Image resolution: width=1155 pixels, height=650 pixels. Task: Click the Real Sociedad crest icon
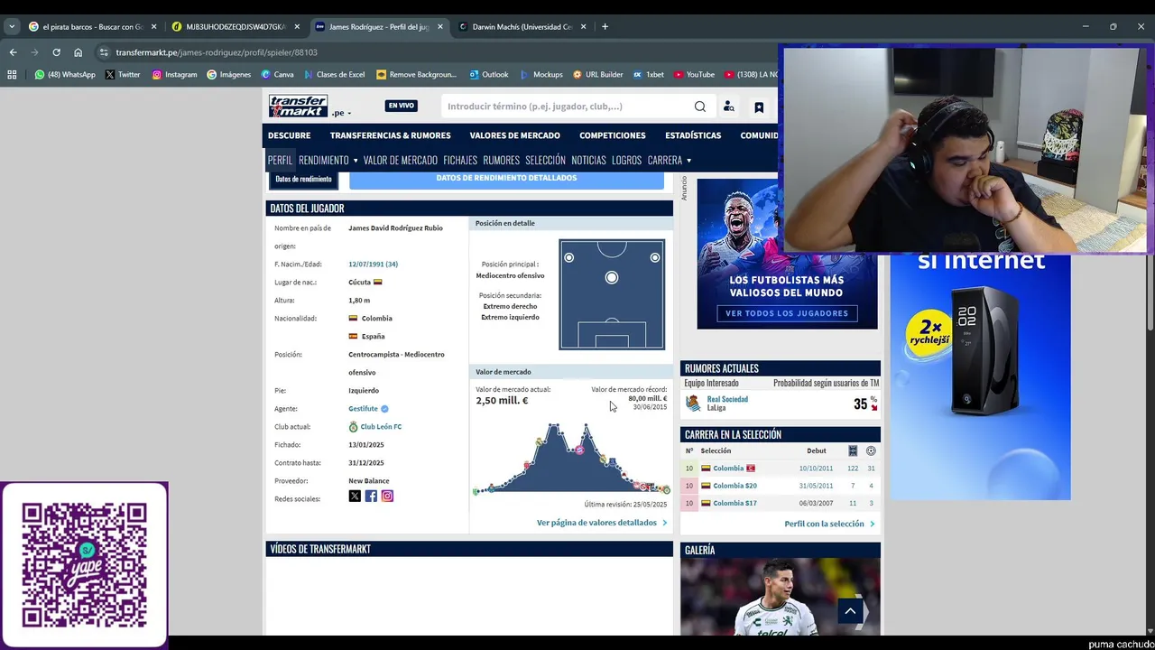(693, 404)
